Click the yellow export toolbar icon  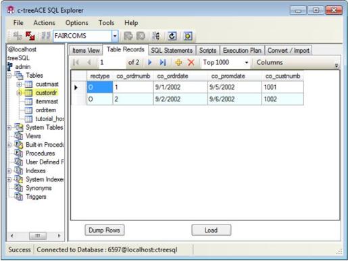pyautogui.click(x=188, y=36)
